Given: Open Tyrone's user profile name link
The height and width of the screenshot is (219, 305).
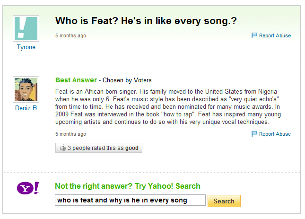Looking at the screenshot, I should tap(26, 47).
